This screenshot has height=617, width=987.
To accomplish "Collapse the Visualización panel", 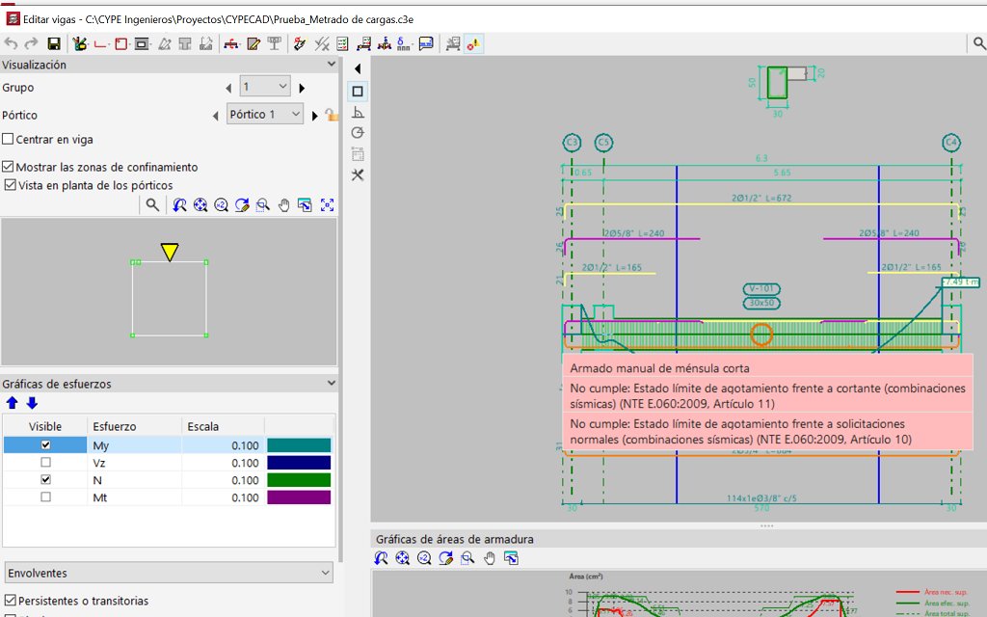I will pyautogui.click(x=332, y=65).
